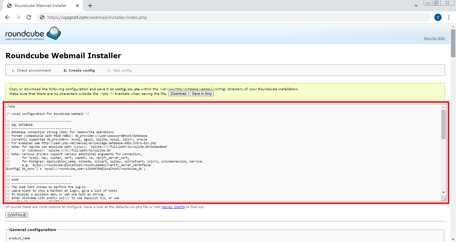The image size is (456, 242).
Task: Click the page scrollbar up arrow
Action: pos(453,26)
